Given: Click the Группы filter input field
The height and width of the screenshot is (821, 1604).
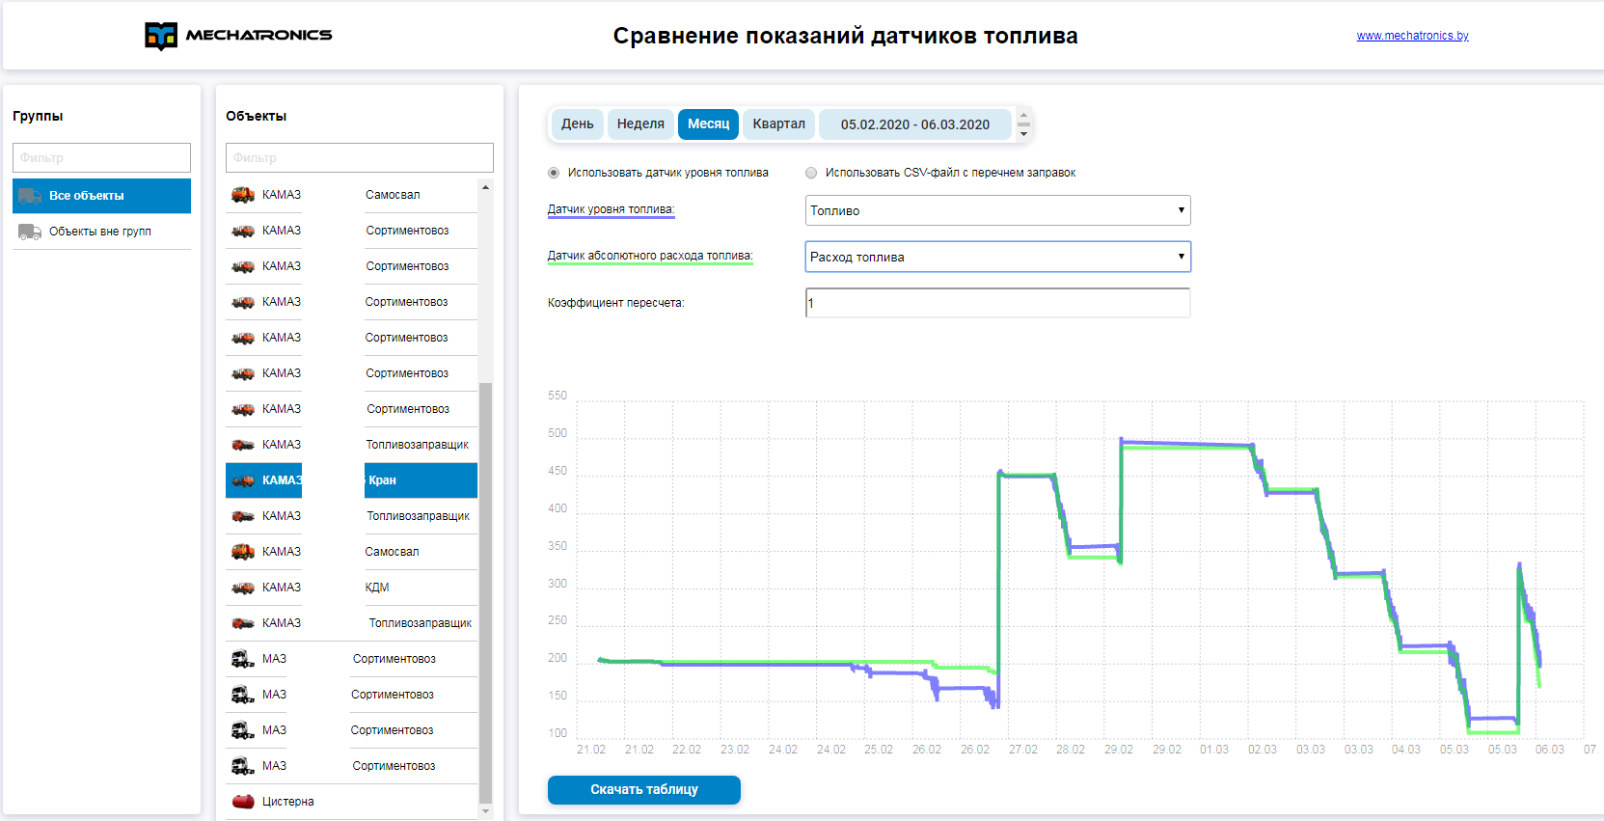Looking at the screenshot, I should (101, 158).
